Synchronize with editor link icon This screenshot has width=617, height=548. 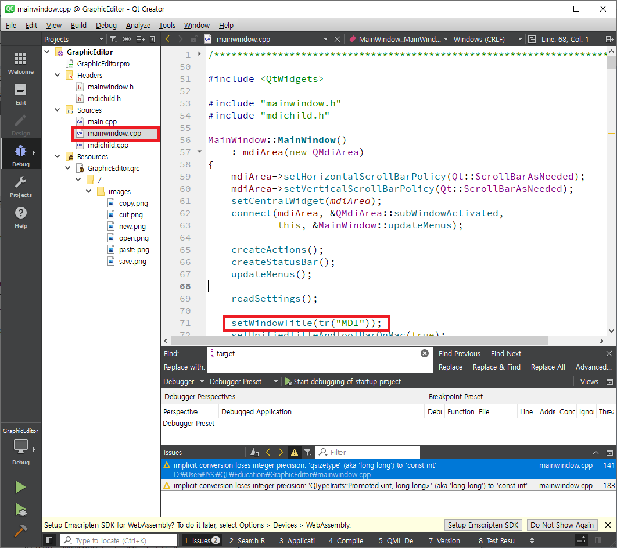click(127, 39)
